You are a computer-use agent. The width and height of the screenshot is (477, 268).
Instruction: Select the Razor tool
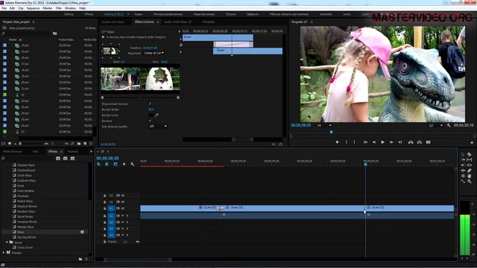(470, 154)
